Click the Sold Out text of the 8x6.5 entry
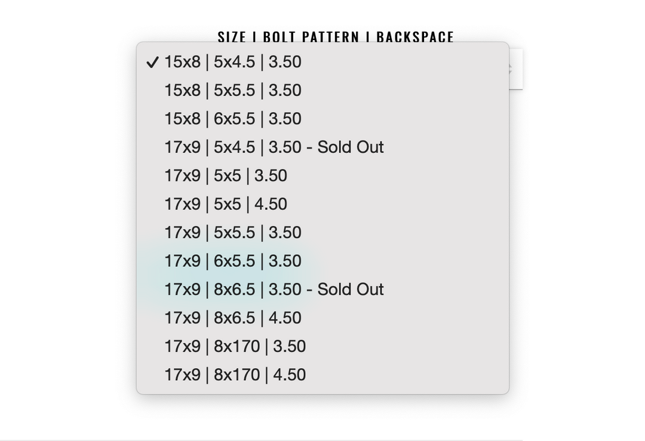645x441 pixels. pos(351,289)
